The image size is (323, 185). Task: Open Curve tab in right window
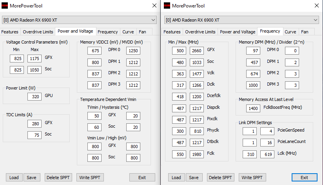click(x=290, y=32)
